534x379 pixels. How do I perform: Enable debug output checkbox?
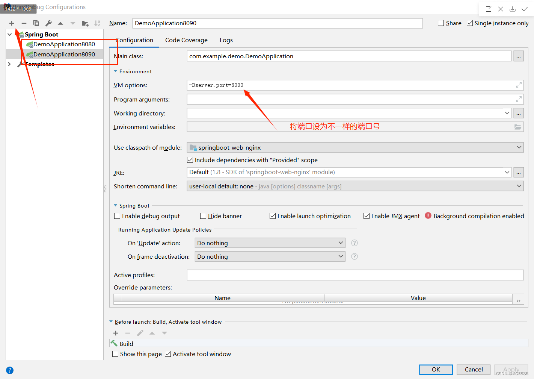[x=117, y=216]
